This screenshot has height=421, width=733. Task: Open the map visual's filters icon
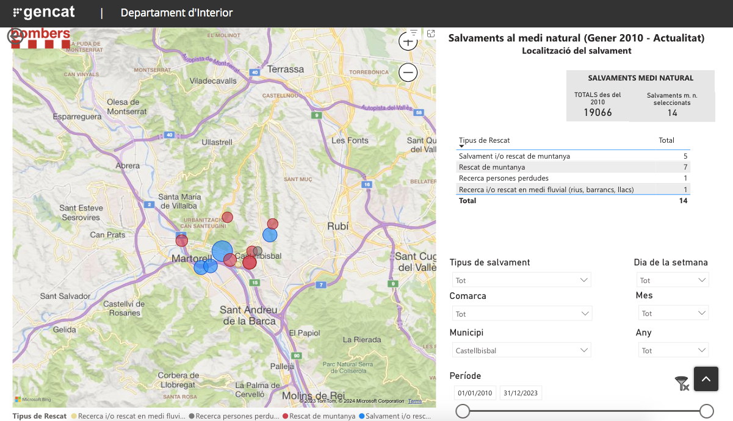tap(414, 33)
